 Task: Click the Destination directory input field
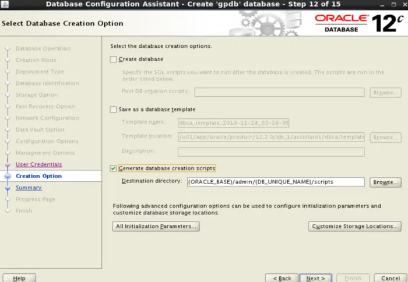click(x=276, y=182)
